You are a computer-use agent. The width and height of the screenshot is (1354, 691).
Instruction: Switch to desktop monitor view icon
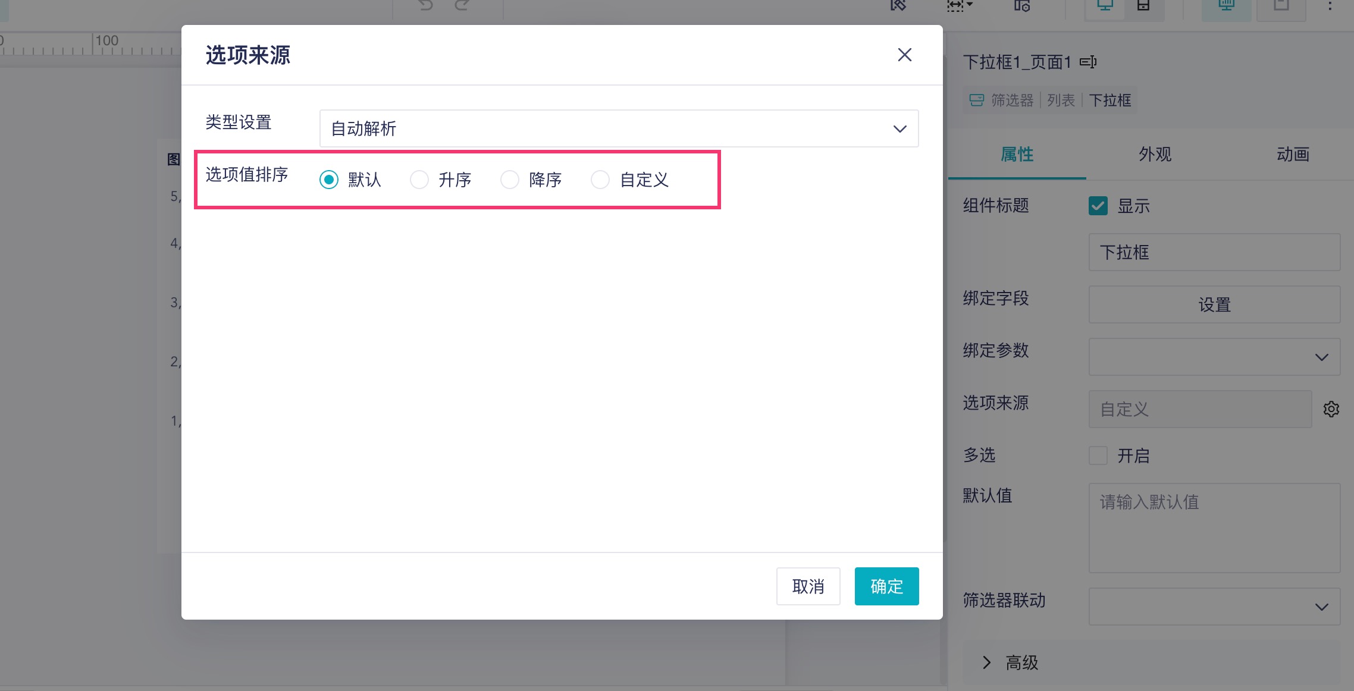pos(1105,6)
